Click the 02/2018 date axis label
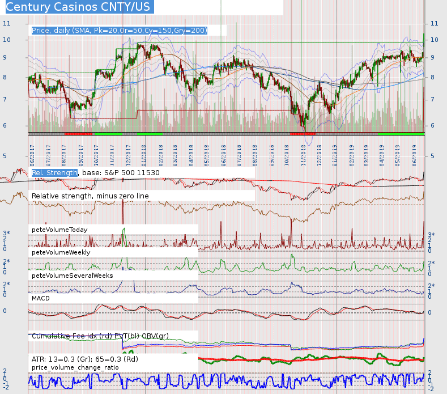The height and width of the screenshot is (394, 447). point(161,155)
